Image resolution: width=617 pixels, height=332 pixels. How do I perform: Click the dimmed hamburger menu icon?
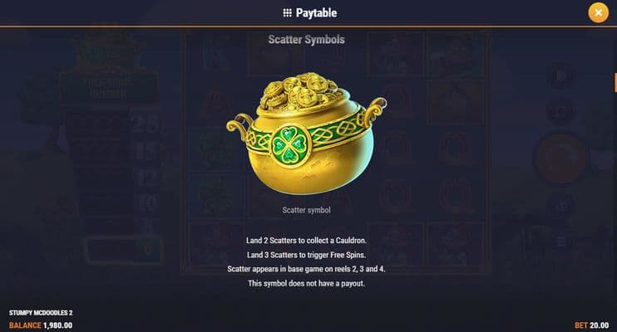click(x=561, y=242)
